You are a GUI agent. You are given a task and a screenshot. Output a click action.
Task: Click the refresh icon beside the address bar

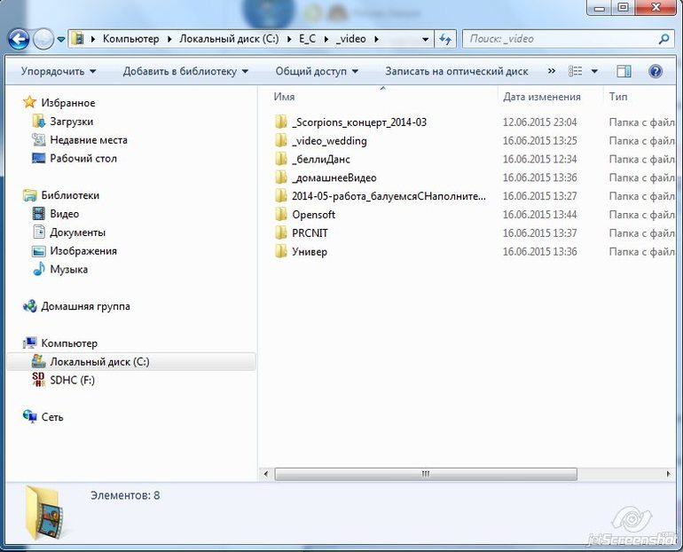click(x=446, y=39)
